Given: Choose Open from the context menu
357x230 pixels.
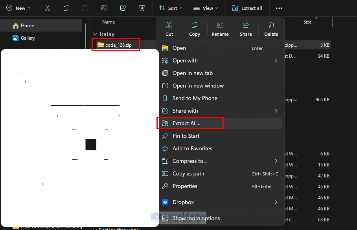Looking at the screenshot, I should tap(221, 48).
